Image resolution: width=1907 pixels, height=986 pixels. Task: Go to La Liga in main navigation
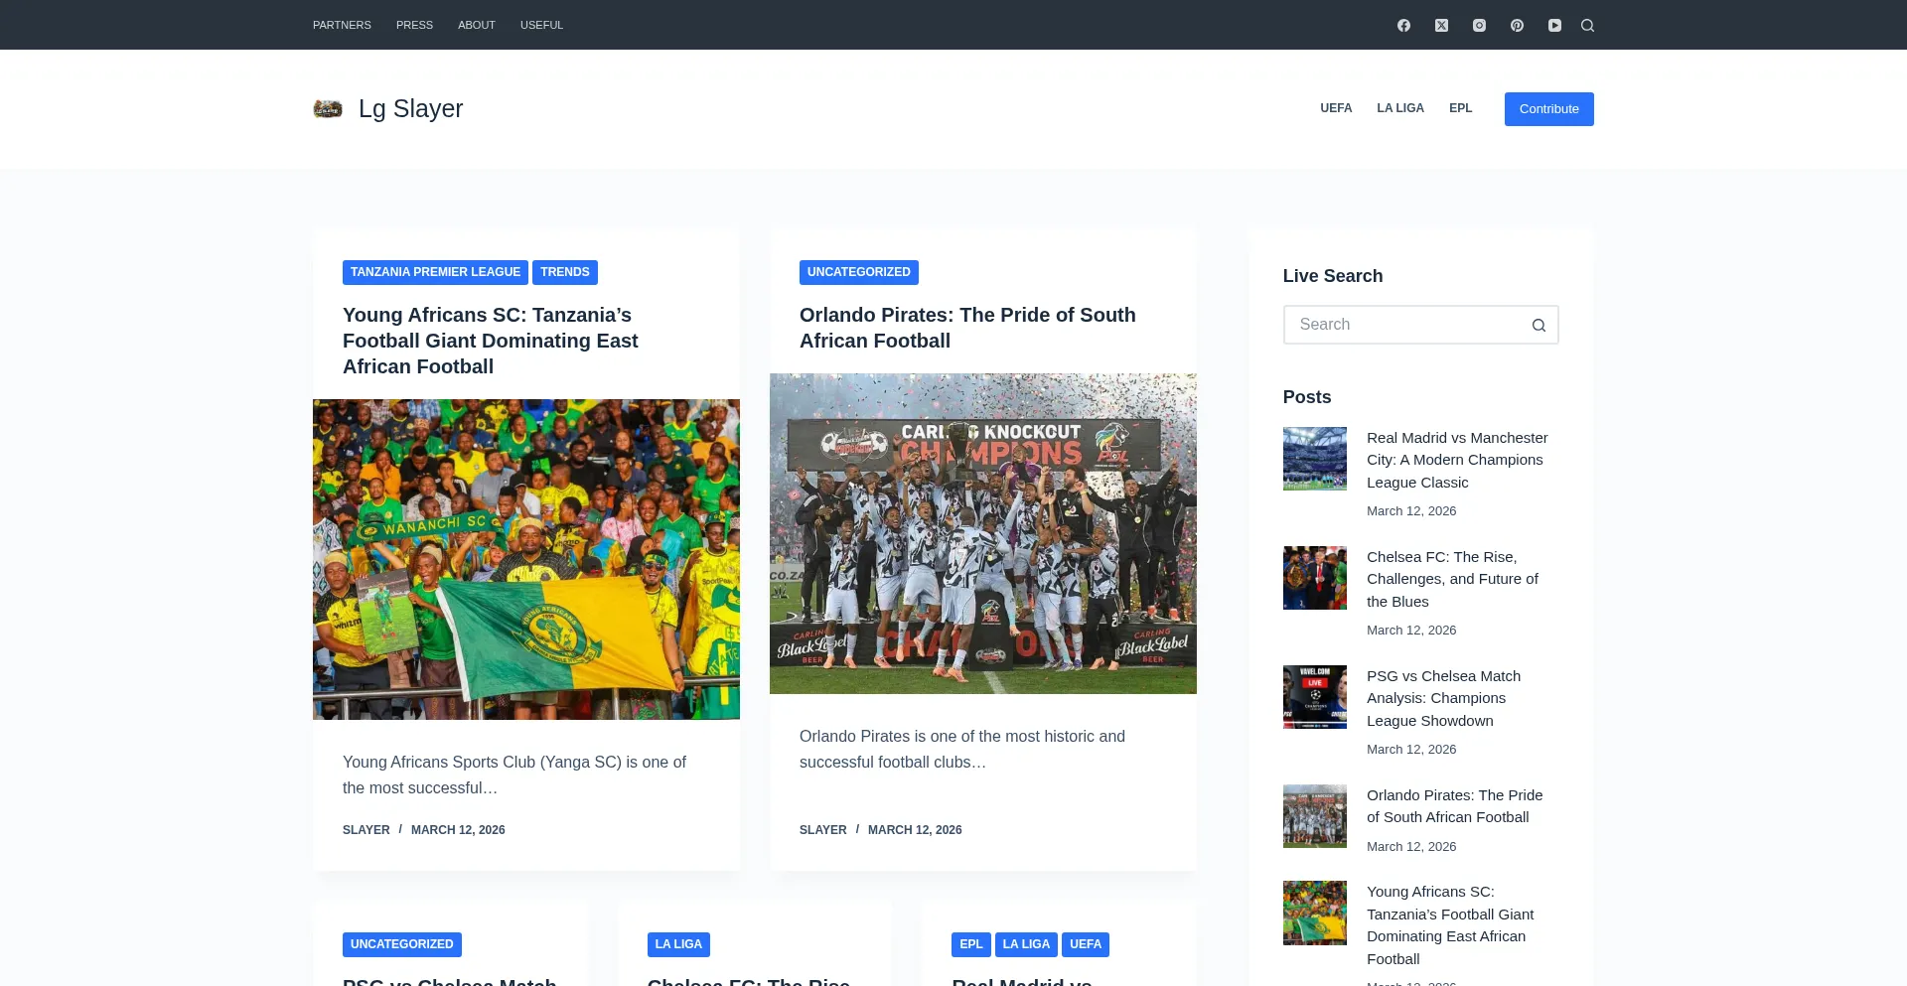[x=1400, y=108]
